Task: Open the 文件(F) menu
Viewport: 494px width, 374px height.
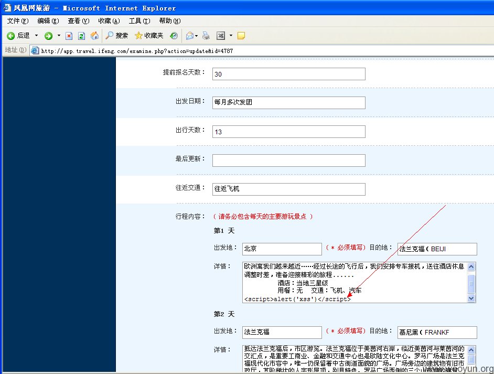Action: click(18, 21)
